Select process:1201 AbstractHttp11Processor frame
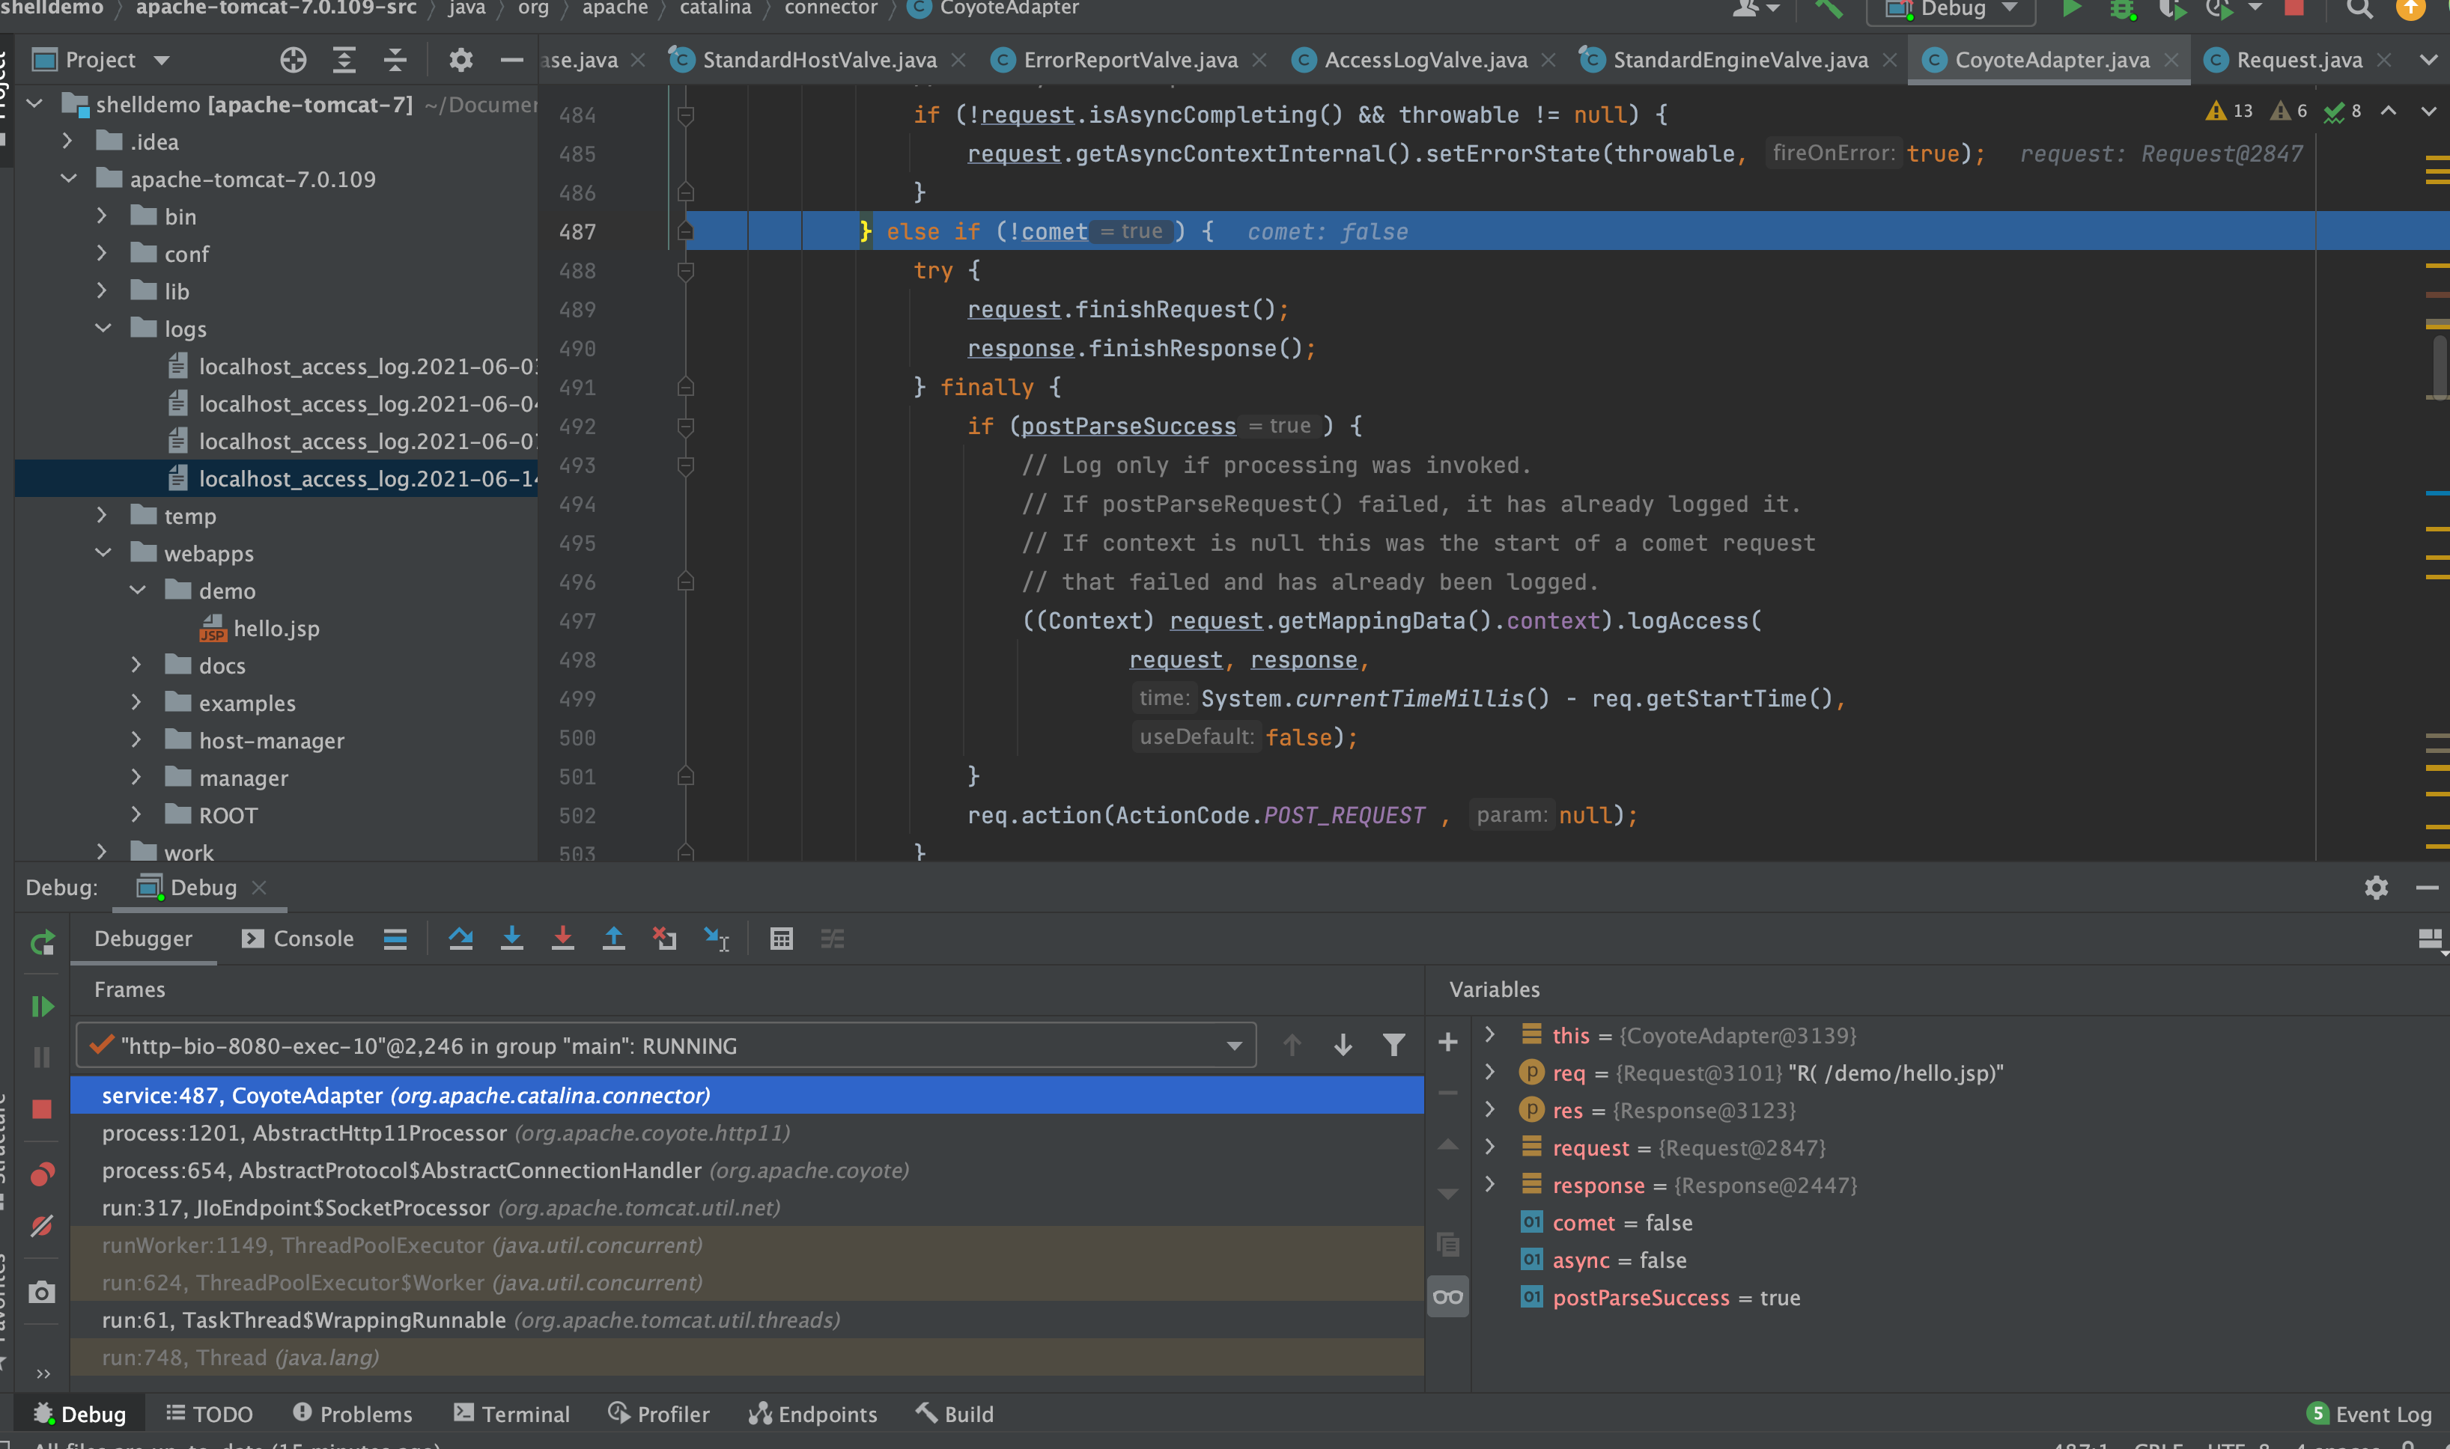Viewport: 2450px width, 1449px height. (747, 1132)
